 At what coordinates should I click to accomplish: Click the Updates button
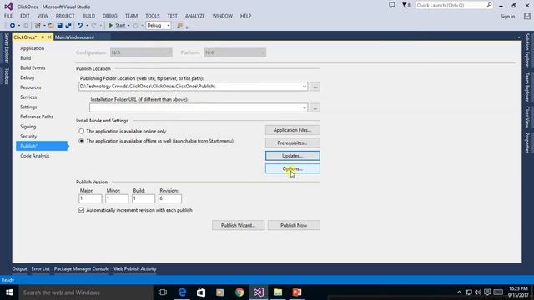[293, 156]
